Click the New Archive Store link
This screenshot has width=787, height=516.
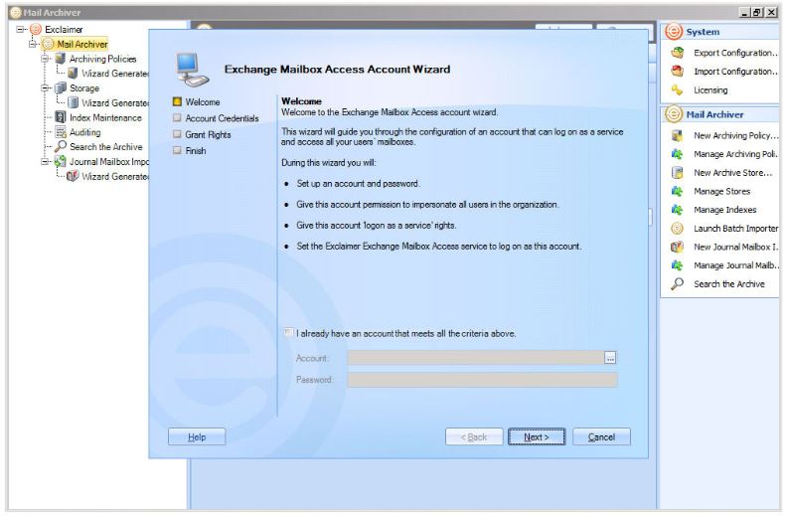click(732, 173)
